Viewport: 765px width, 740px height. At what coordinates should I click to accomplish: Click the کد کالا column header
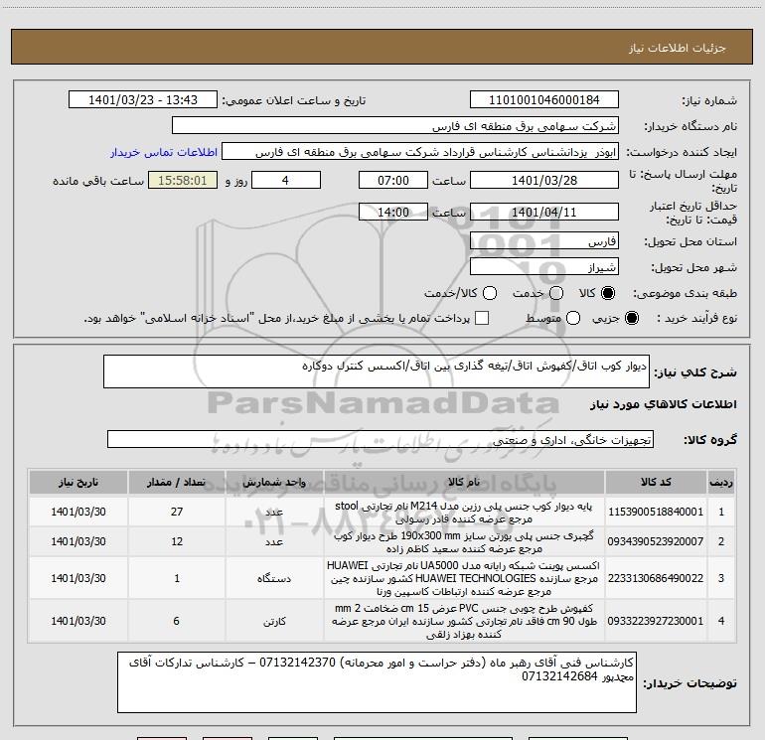(x=656, y=482)
